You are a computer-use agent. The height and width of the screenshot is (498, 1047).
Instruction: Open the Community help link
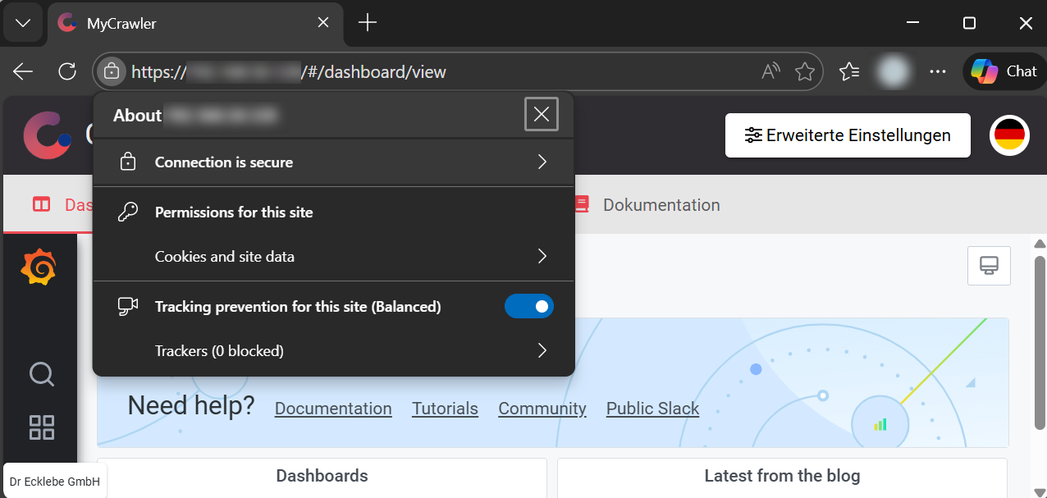tap(542, 409)
